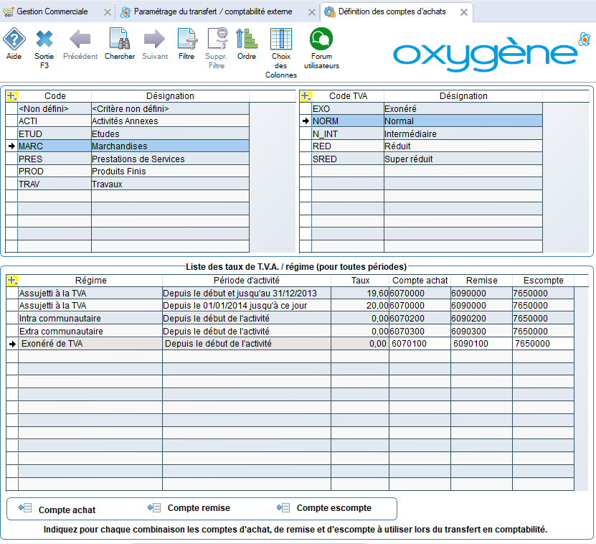Open the Chercher search tool

(x=119, y=39)
